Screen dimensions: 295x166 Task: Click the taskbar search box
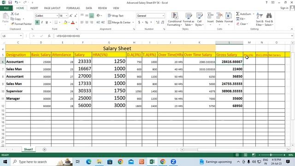pos(41,162)
